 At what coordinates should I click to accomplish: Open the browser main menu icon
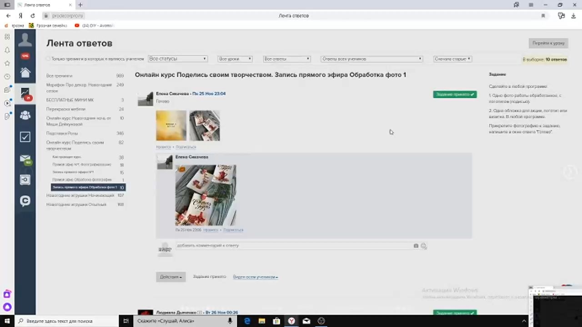(x=531, y=5)
